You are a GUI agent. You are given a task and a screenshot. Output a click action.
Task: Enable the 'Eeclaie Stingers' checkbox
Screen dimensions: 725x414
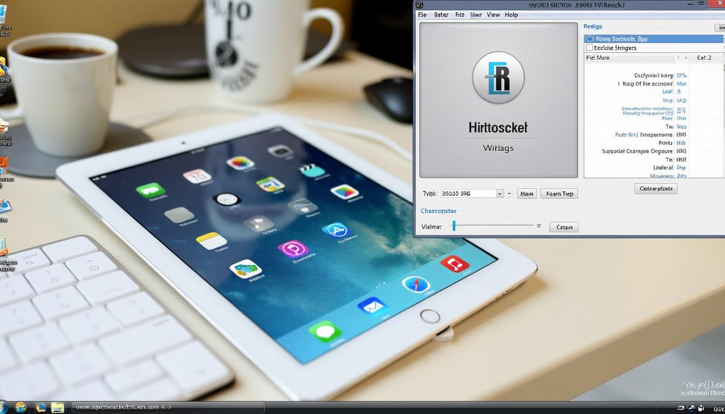590,48
